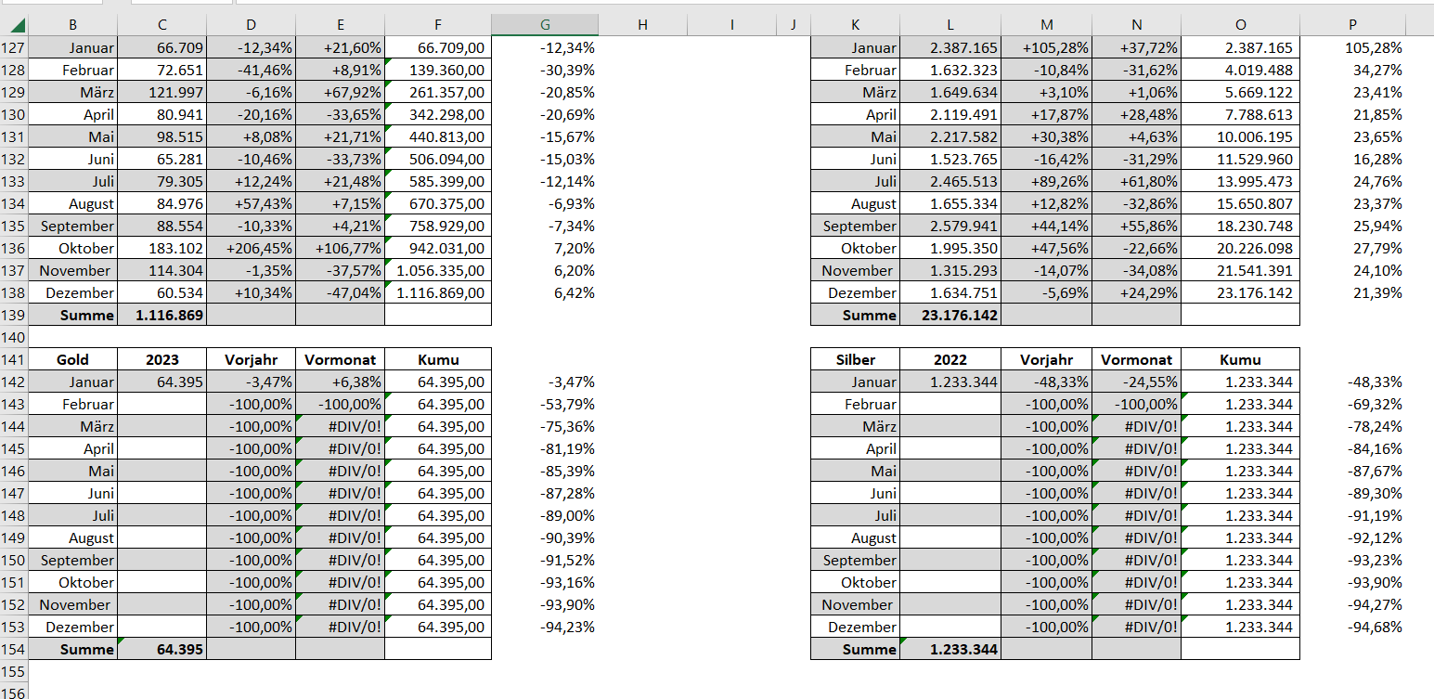Select the 1.116.869 total in row 139

(x=162, y=316)
